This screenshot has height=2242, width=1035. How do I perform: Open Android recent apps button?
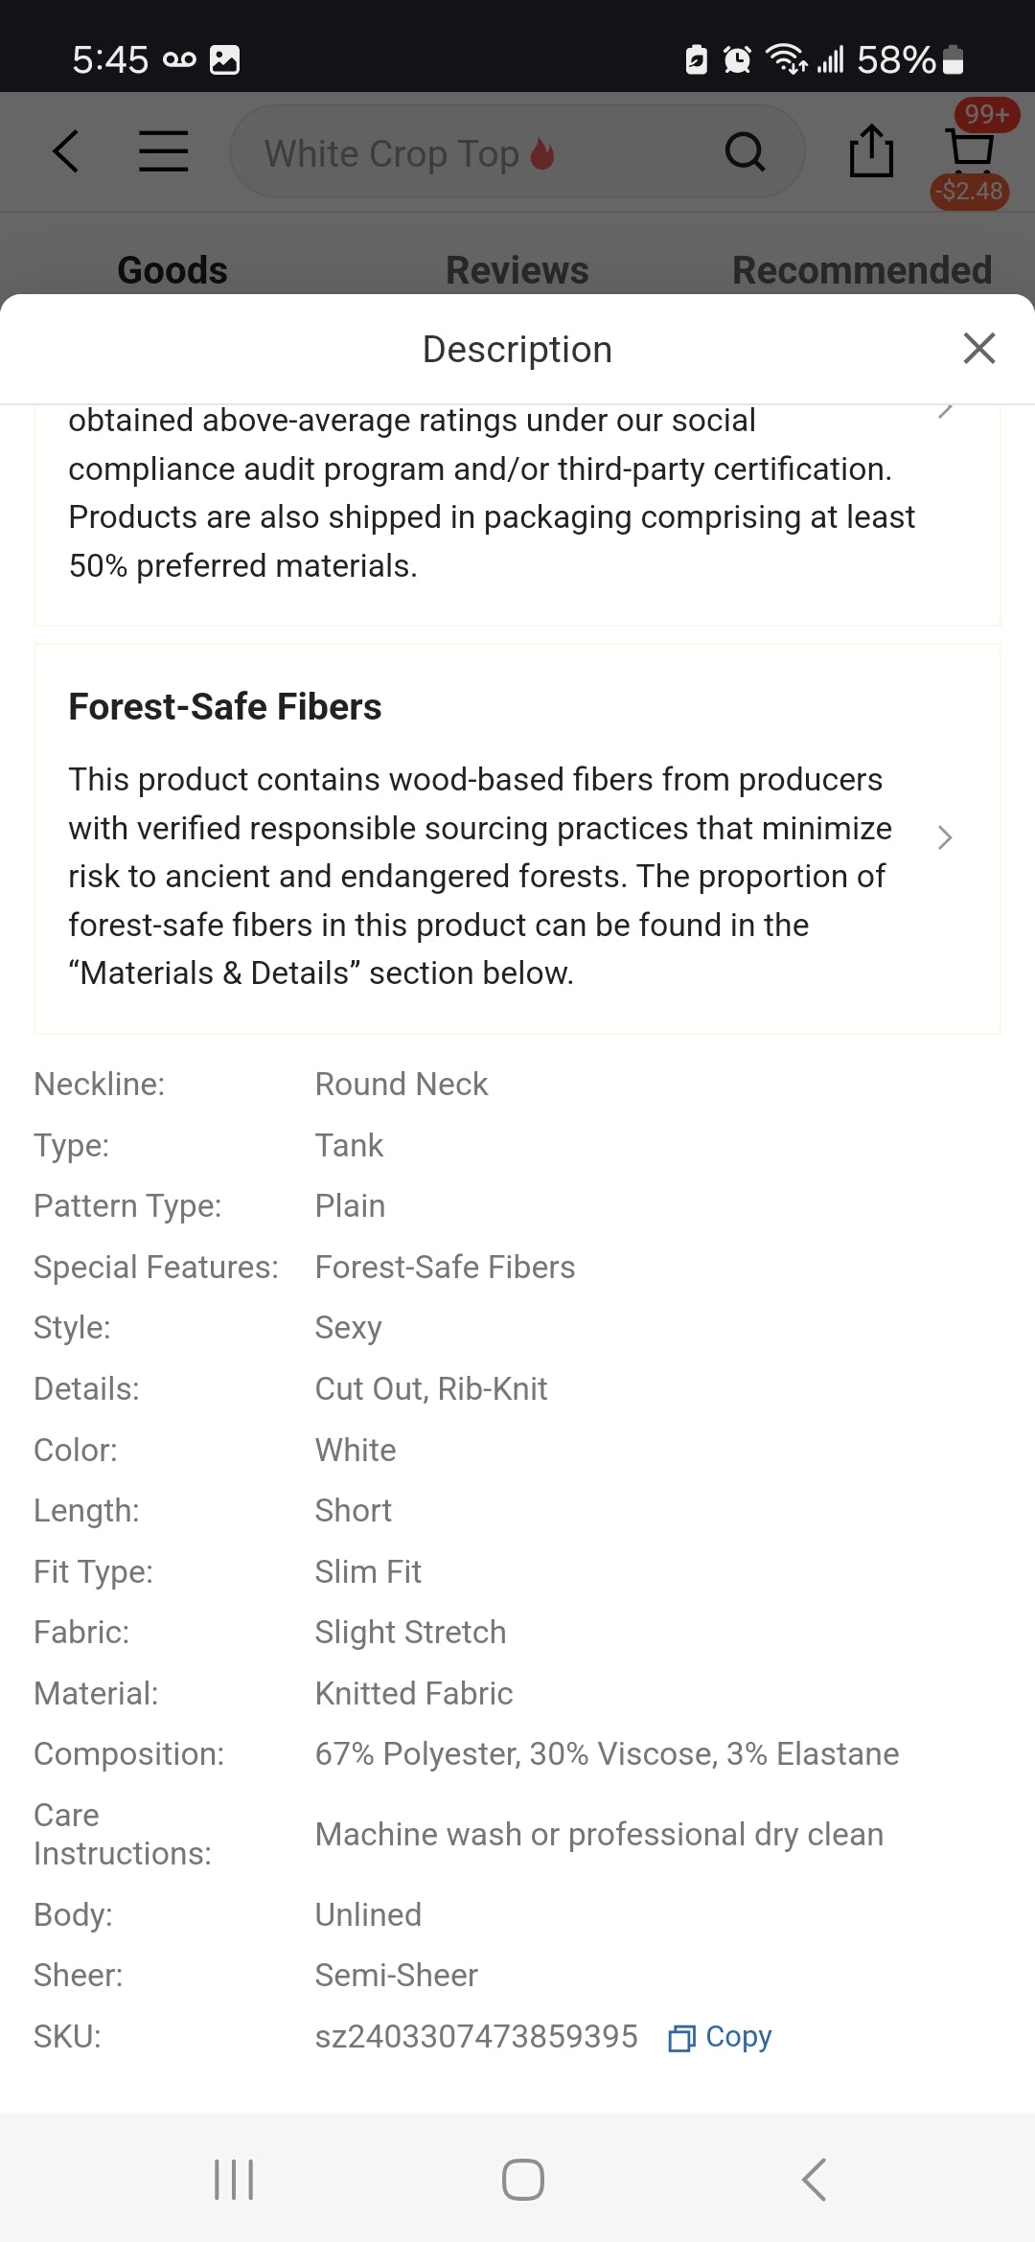[234, 2180]
